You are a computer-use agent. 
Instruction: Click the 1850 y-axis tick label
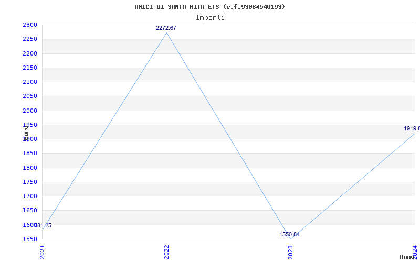pyautogui.click(x=30, y=153)
